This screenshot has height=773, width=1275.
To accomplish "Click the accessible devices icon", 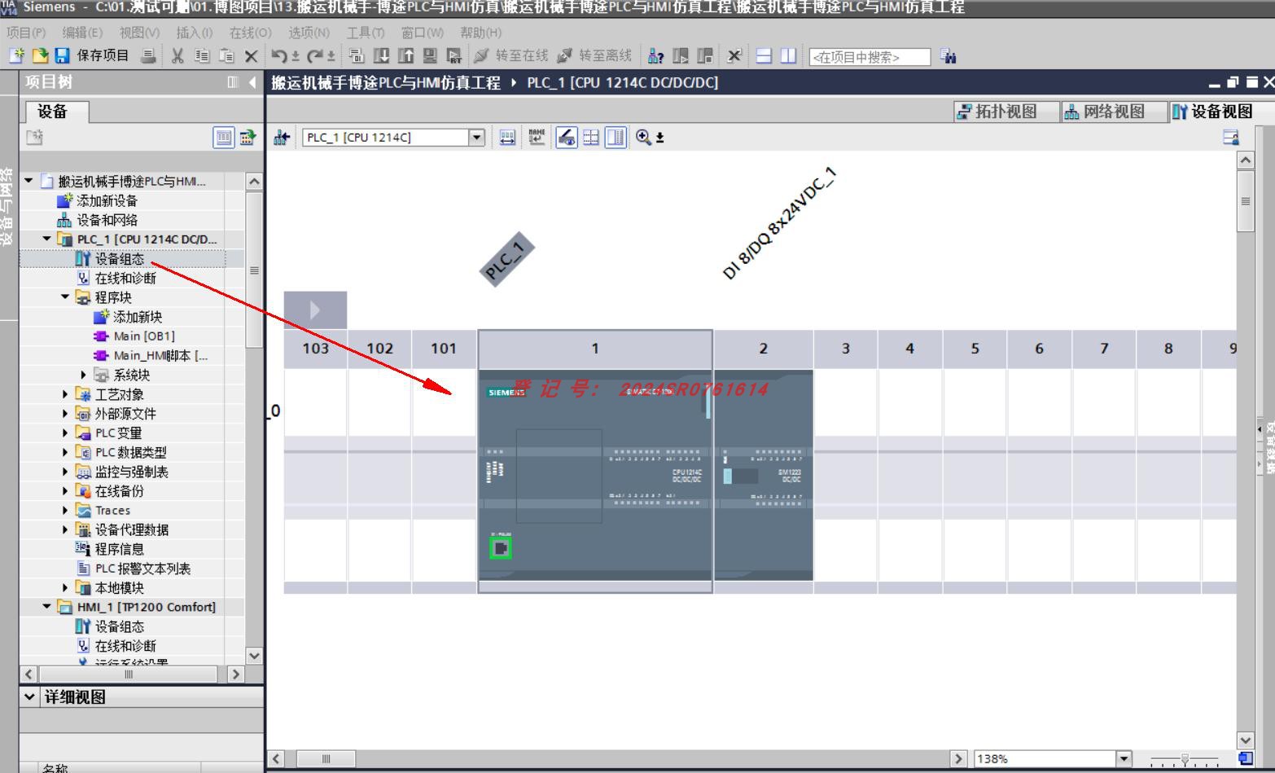I will coord(656,55).
